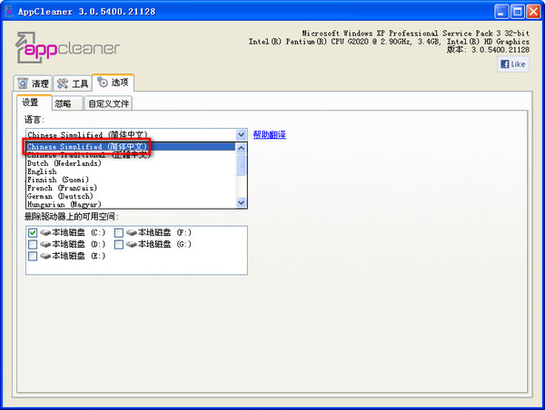Click the drive icon for disk (F:)

[132, 232]
